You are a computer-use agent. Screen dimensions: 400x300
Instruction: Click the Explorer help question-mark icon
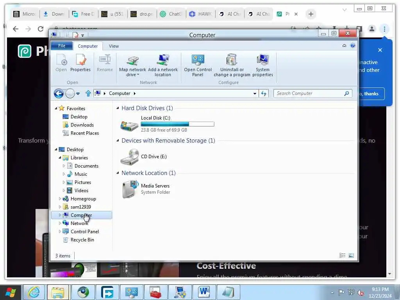(353, 46)
